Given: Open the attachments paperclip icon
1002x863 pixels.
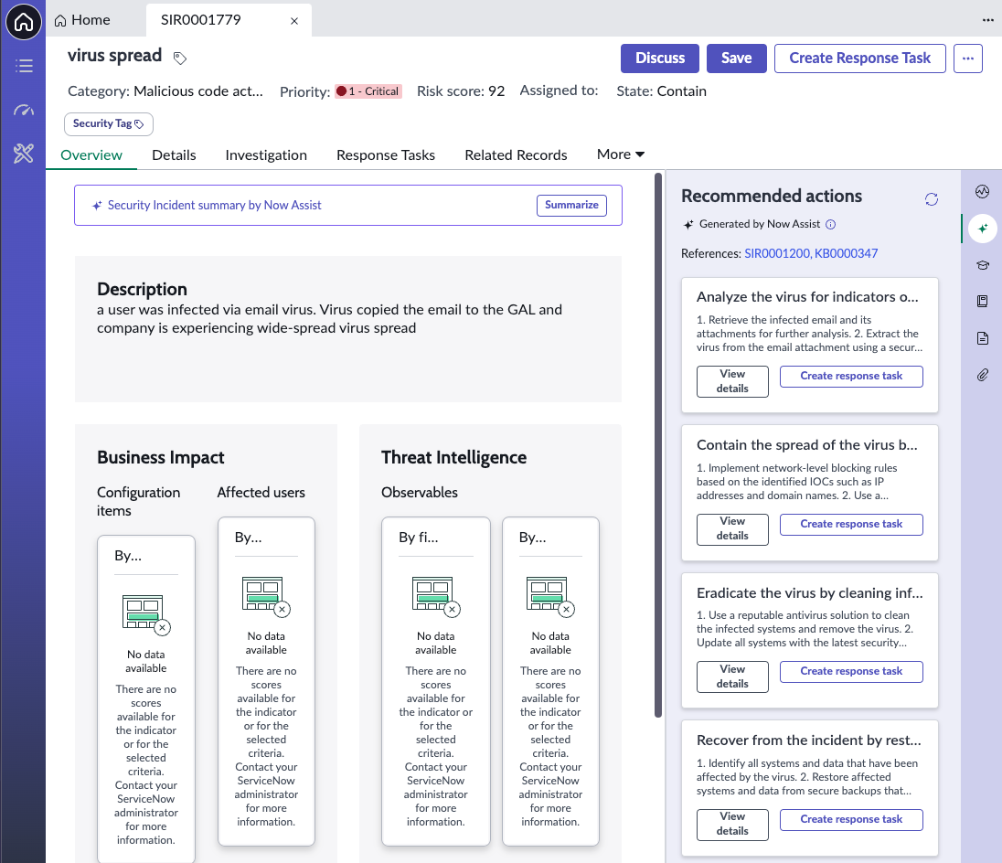Looking at the screenshot, I should point(983,375).
